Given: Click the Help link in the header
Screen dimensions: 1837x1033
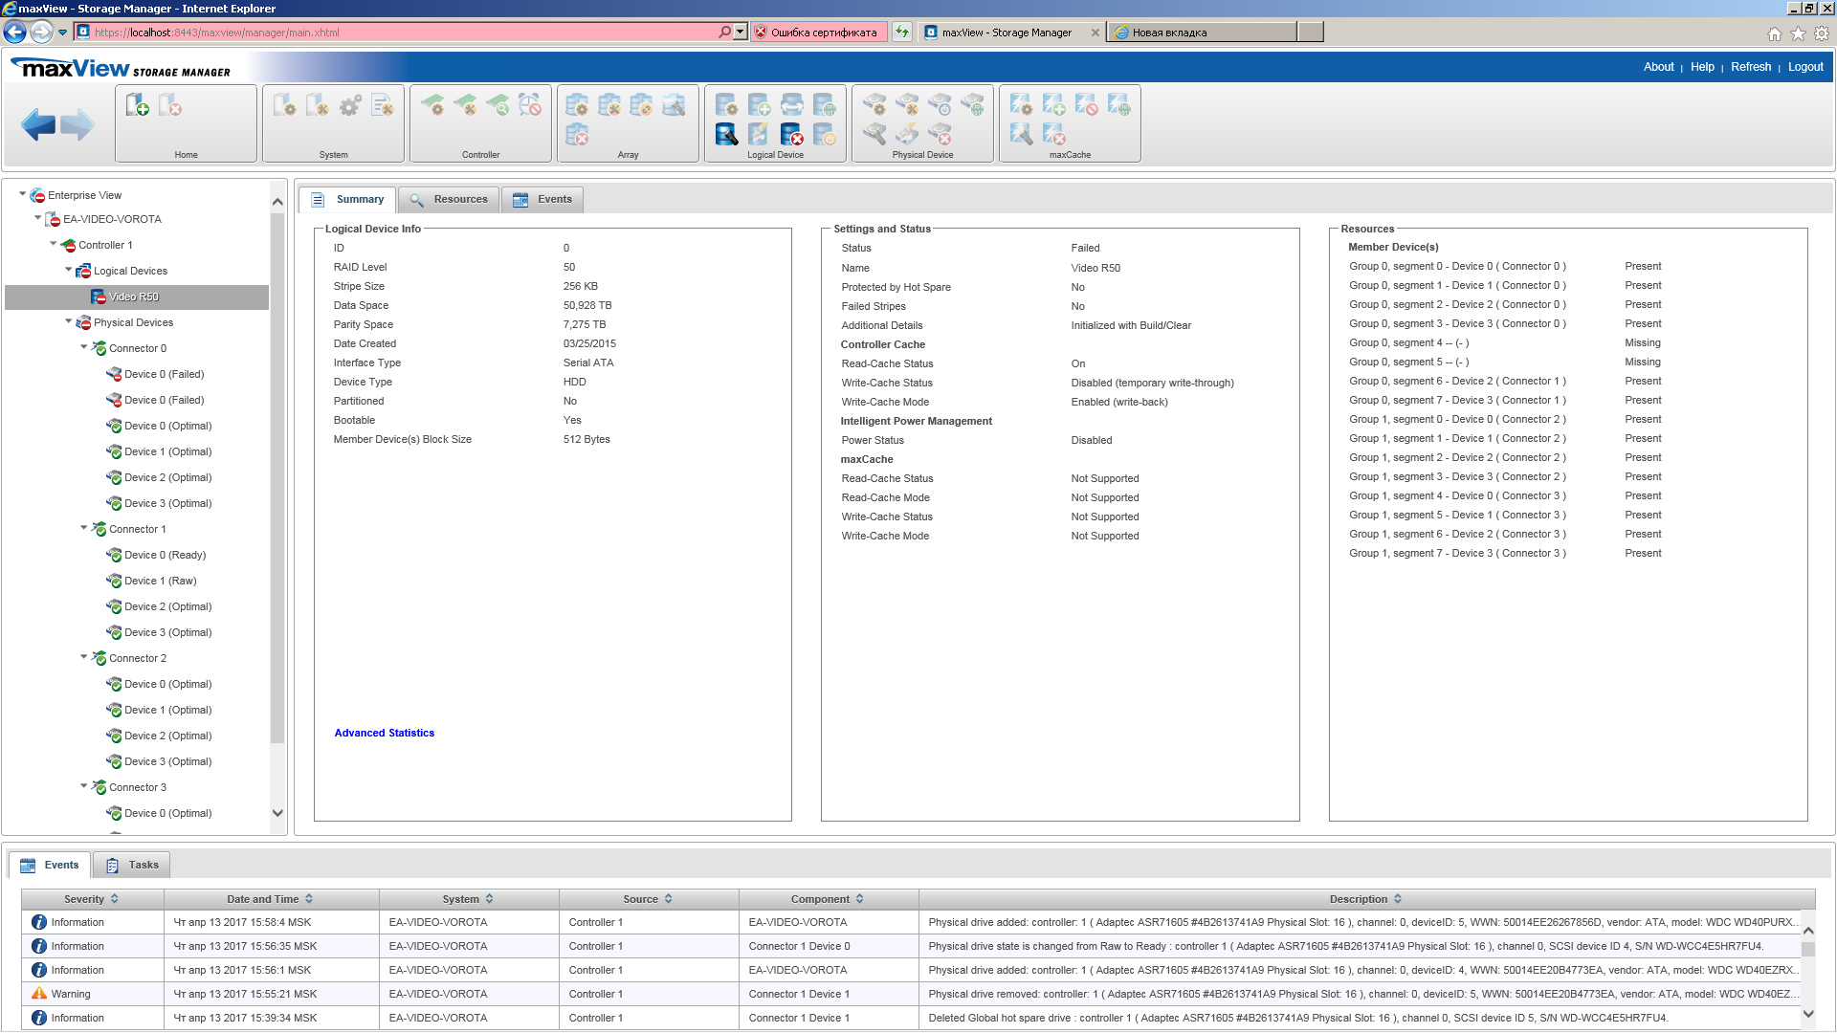Looking at the screenshot, I should 1702,67.
